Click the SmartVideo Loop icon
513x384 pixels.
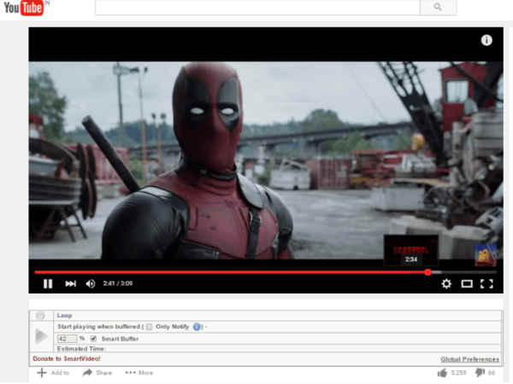(40, 316)
